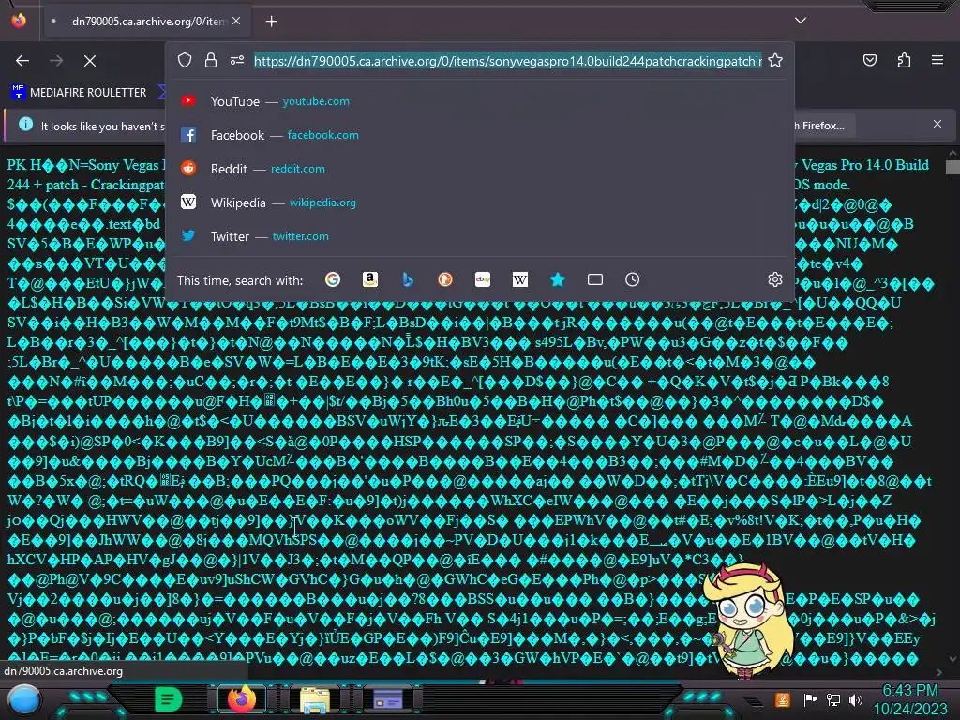Open the Firefox hamburger application menu
The image size is (960, 720).
[937, 60]
